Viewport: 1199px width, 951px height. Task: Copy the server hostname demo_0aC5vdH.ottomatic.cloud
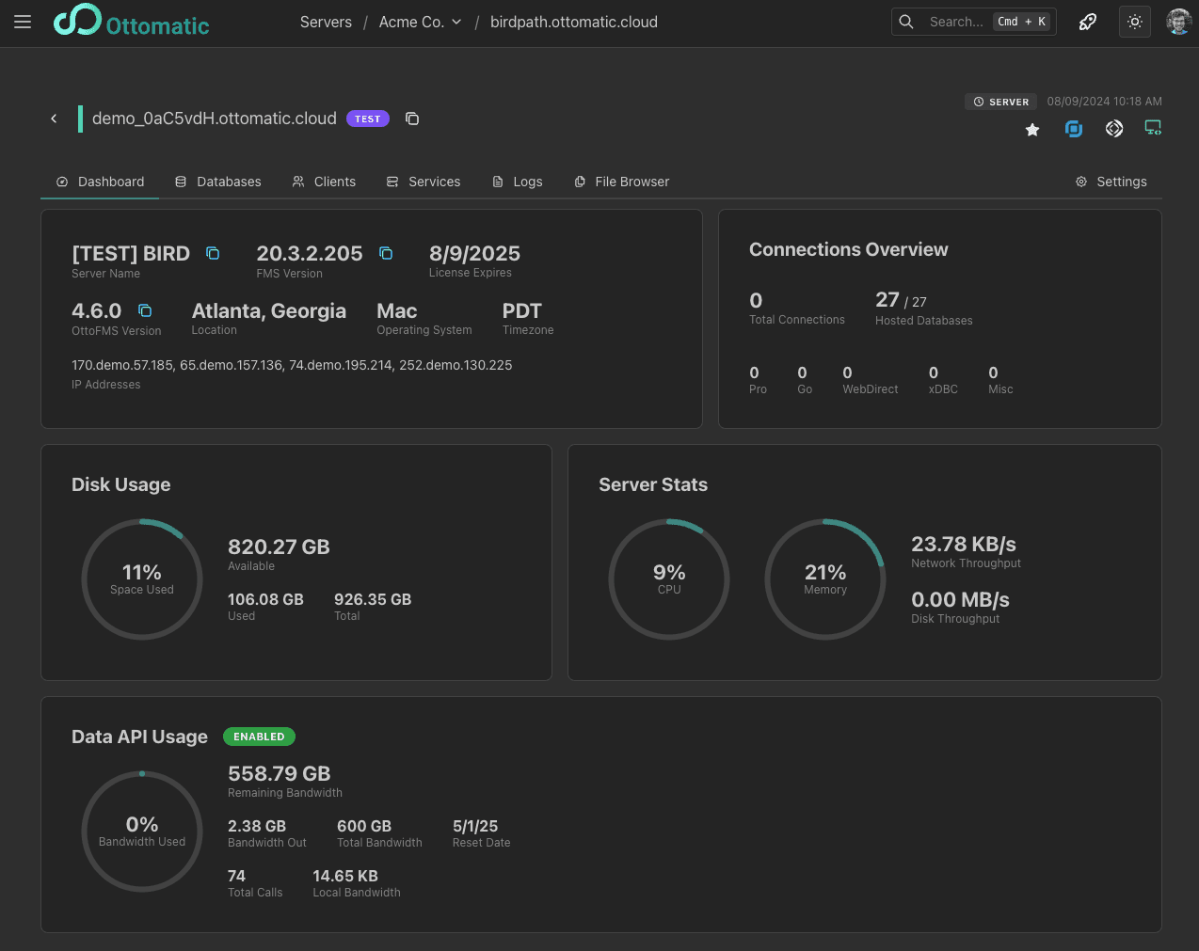click(x=412, y=119)
